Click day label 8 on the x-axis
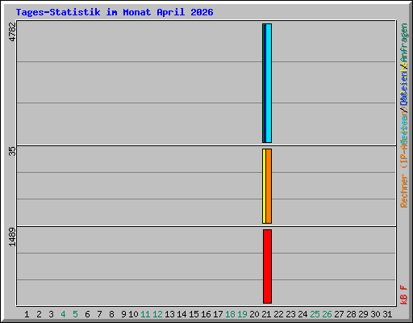This screenshot has width=413, height=323. click(111, 314)
